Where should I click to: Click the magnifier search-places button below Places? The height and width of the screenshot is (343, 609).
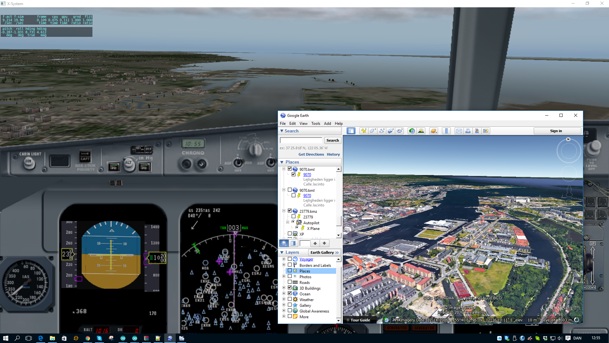284,243
